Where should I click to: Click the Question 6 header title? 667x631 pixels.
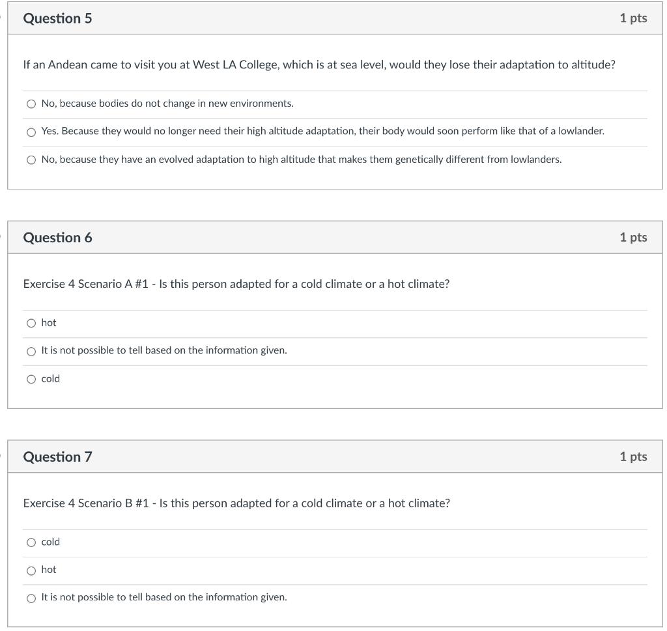57,237
